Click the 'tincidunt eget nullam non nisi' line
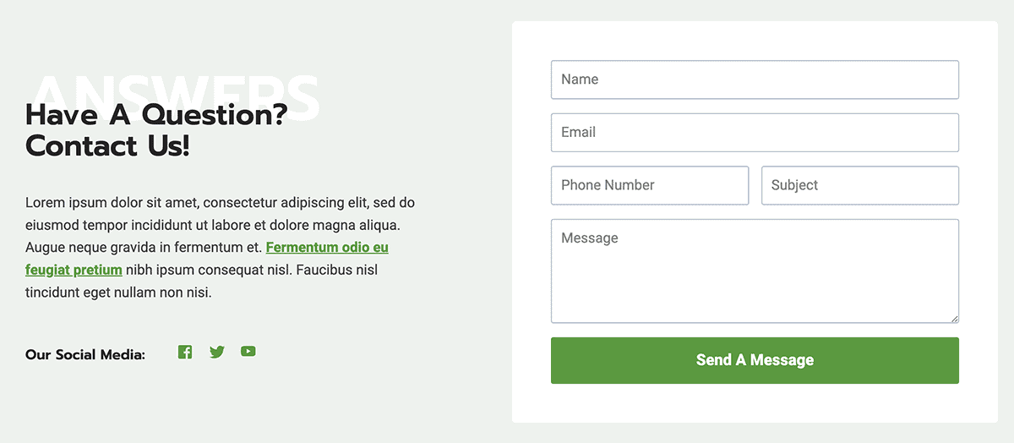The height and width of the screenshot is (443, 1014). 118,293
